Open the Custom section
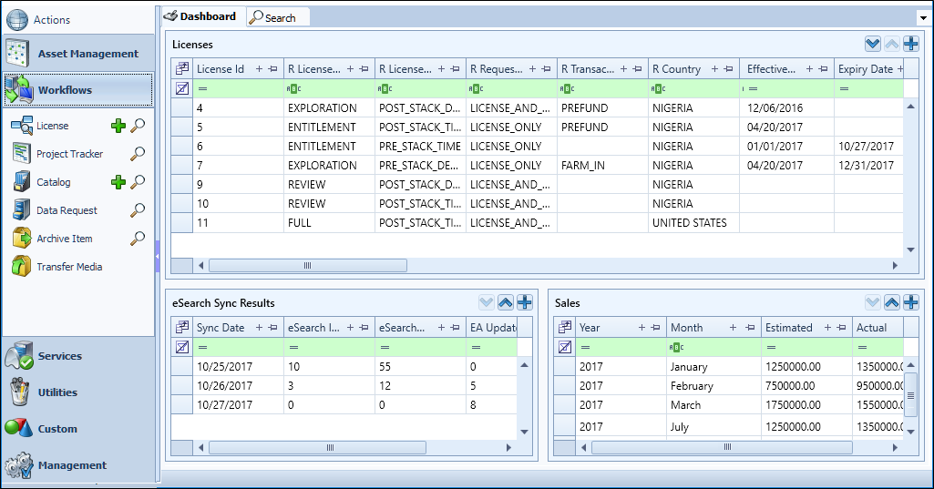Screen dimensions: 934x489 click(x=78, y=429)
